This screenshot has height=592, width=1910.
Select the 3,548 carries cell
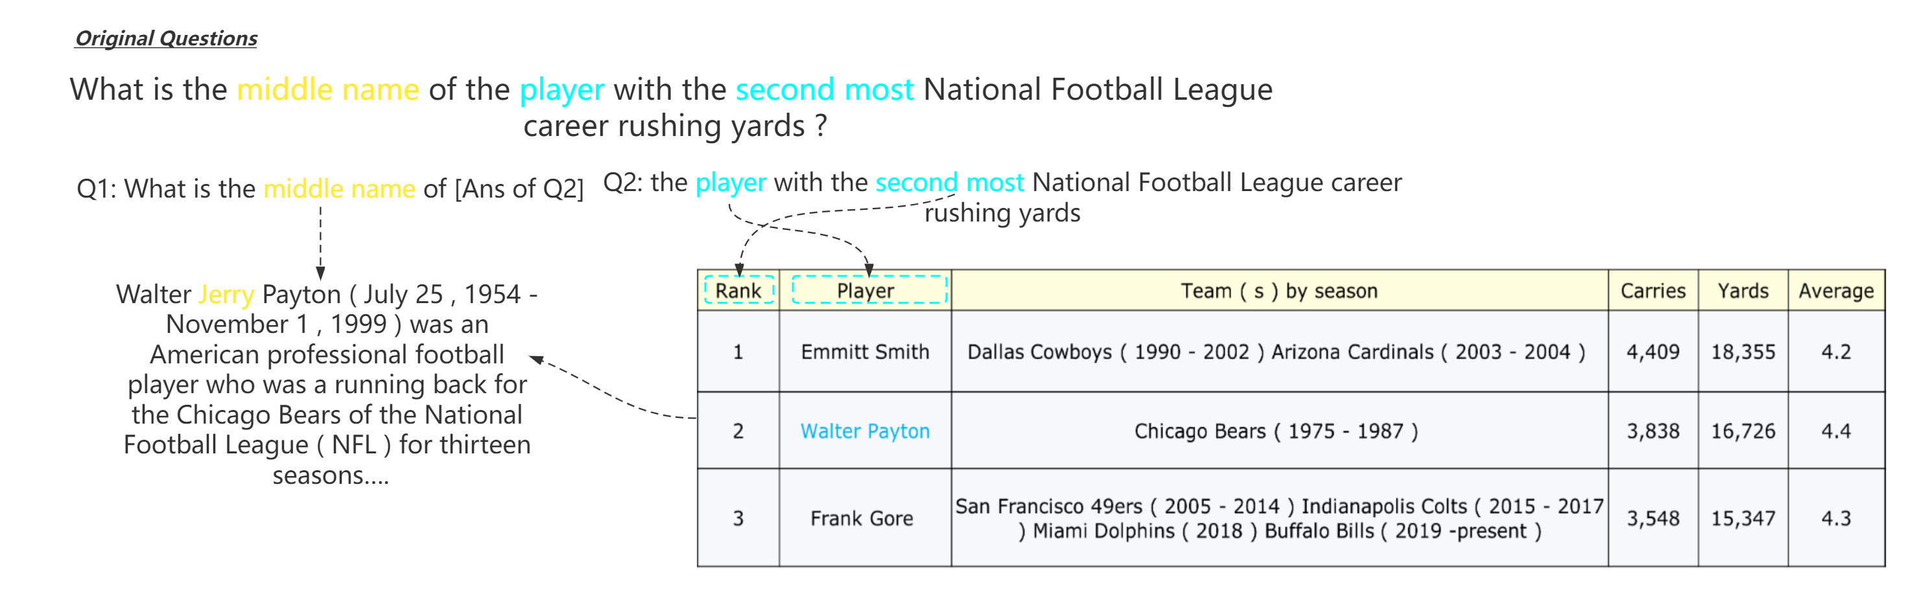coord(1653,519)
